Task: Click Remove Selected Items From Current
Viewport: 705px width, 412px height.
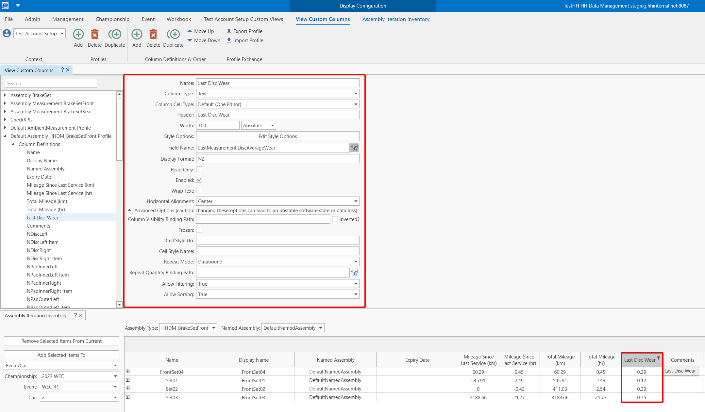Action: point(61,341)
